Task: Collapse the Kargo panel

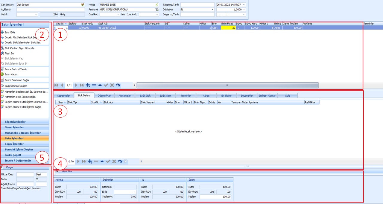Action: tap(2, 168)
